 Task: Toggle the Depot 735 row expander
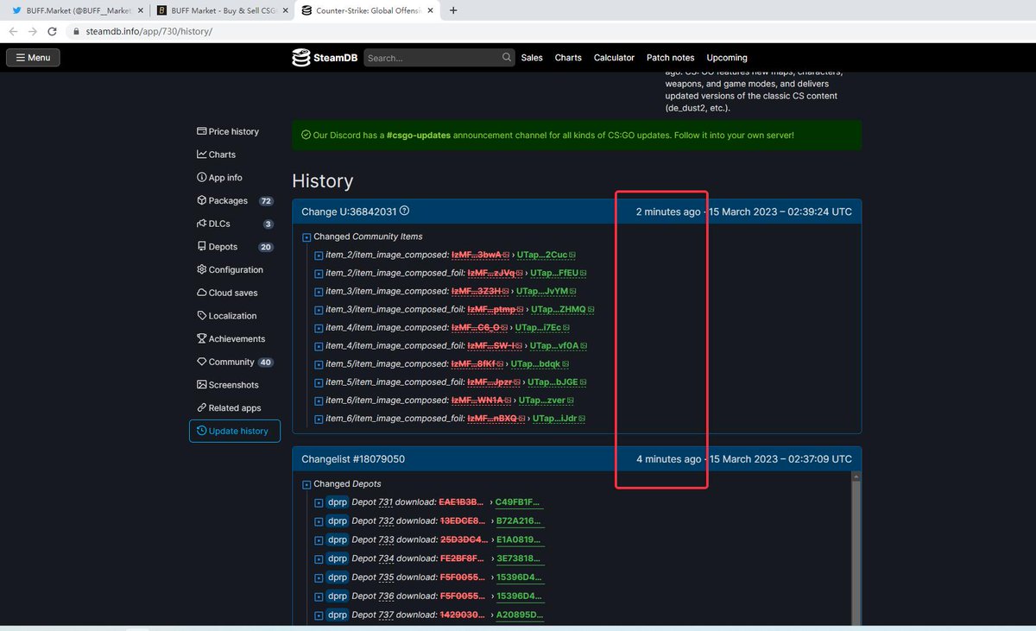coord(319,577)
